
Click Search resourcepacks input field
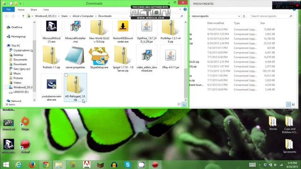pyautogui.click(x=271, y=16)
